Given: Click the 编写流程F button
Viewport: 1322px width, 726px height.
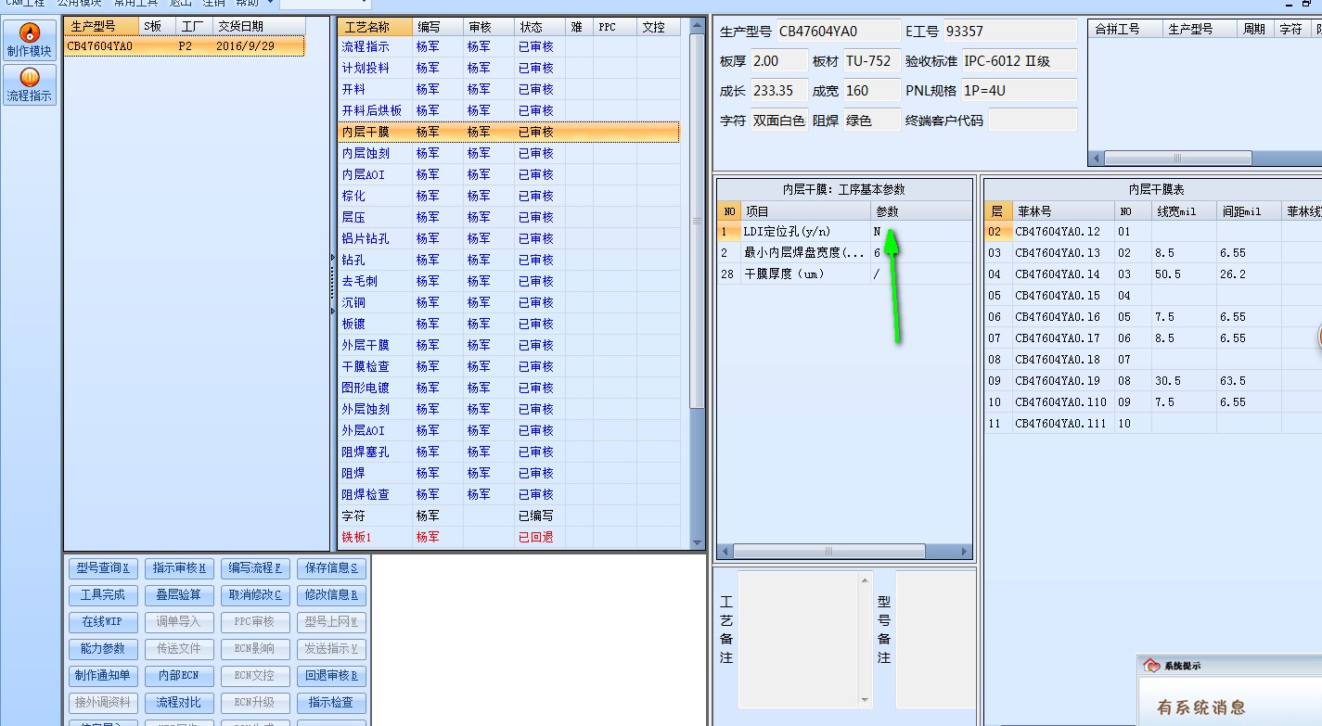Looking at the screenshot, I should (256, 568).
